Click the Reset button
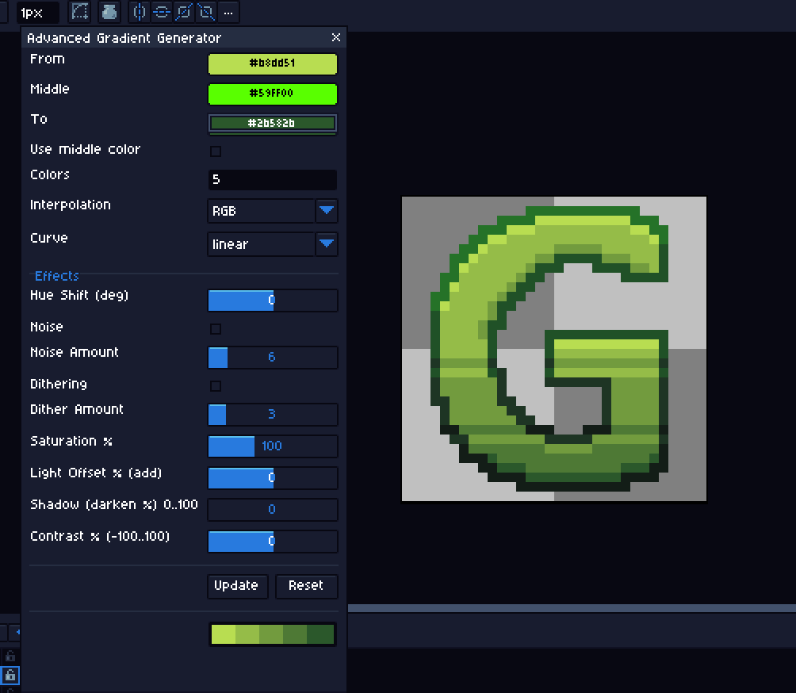 [307, 587]
